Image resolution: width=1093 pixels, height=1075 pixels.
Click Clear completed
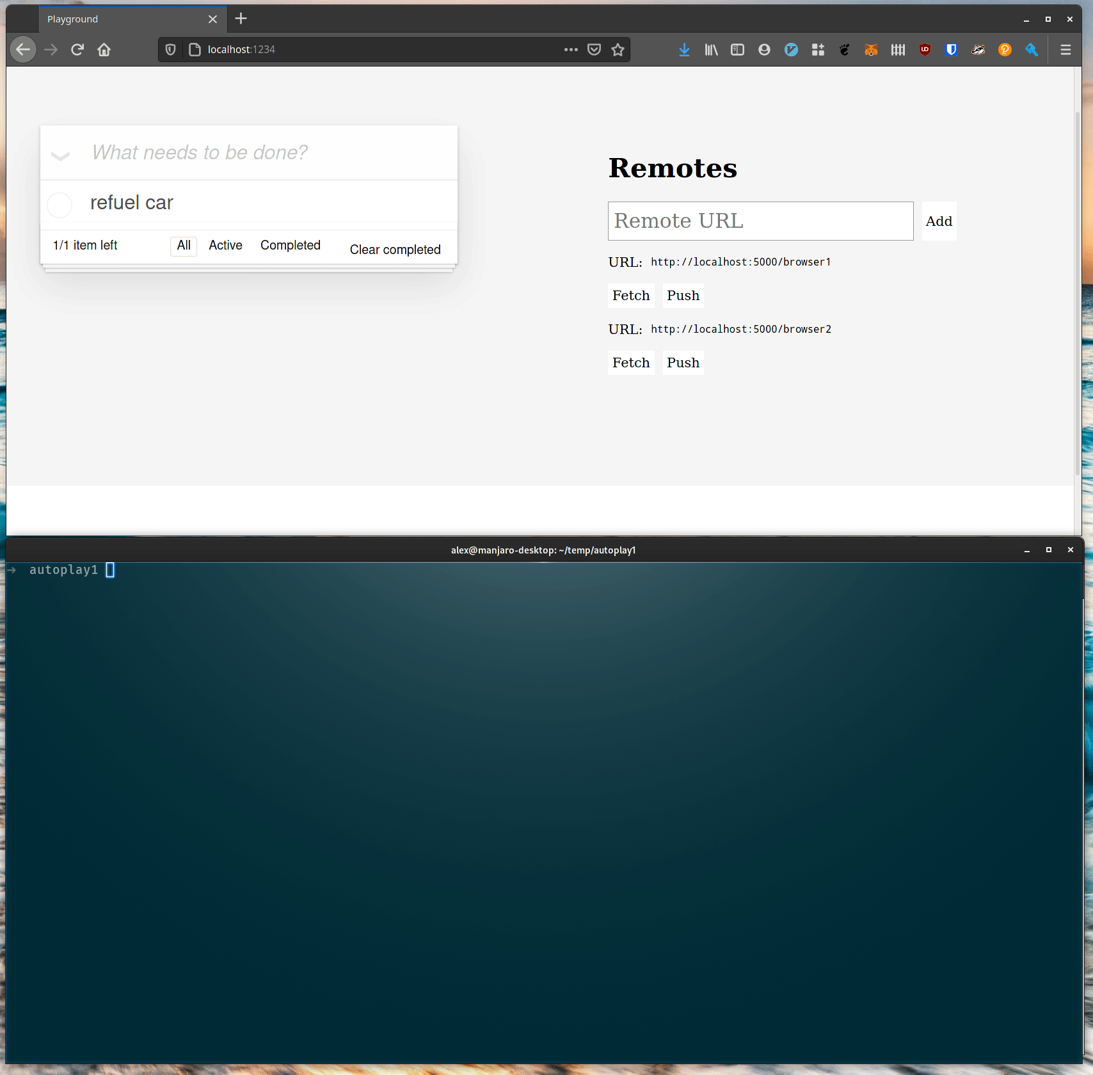[395, 250]
